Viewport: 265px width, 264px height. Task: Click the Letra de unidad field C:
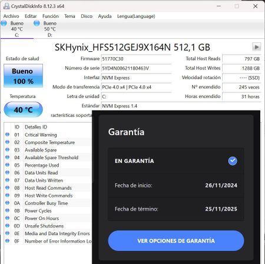coord(136,97)
